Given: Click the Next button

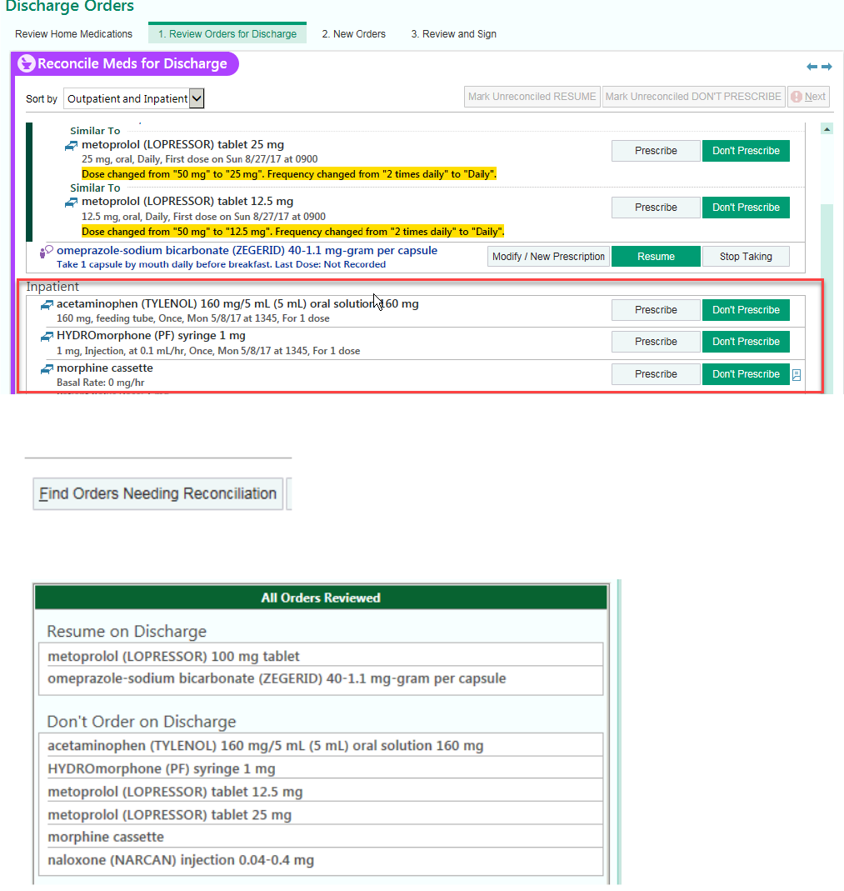Looking at the screenshot, I should point(809,97).
